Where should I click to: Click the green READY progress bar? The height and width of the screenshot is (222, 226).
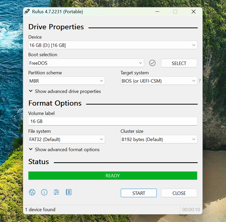[113, 176]
